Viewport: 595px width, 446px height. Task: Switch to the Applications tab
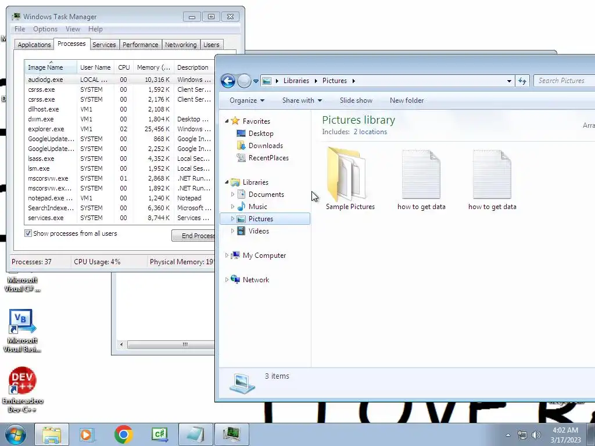pos(34,45)
